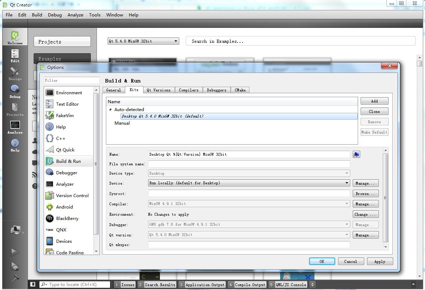The image size is (425, 290).
Task: Select Desktop Qt 5.4.0 MinGW 32bit kit
Action: pos(239,116)
